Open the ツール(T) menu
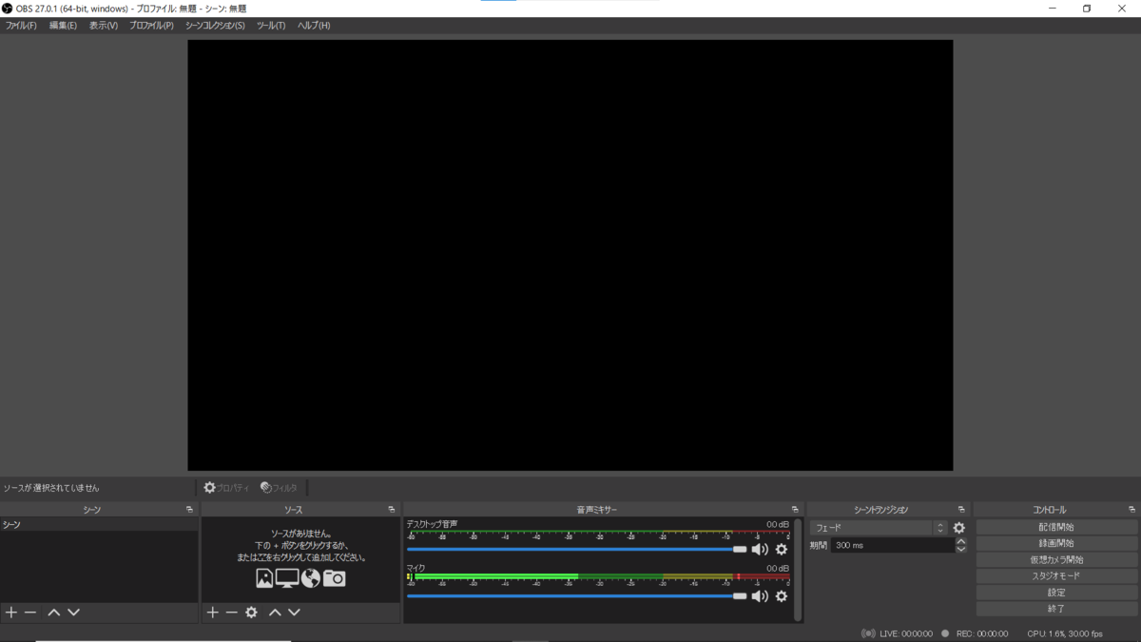 pyautogui.click(x=271, y=26)
